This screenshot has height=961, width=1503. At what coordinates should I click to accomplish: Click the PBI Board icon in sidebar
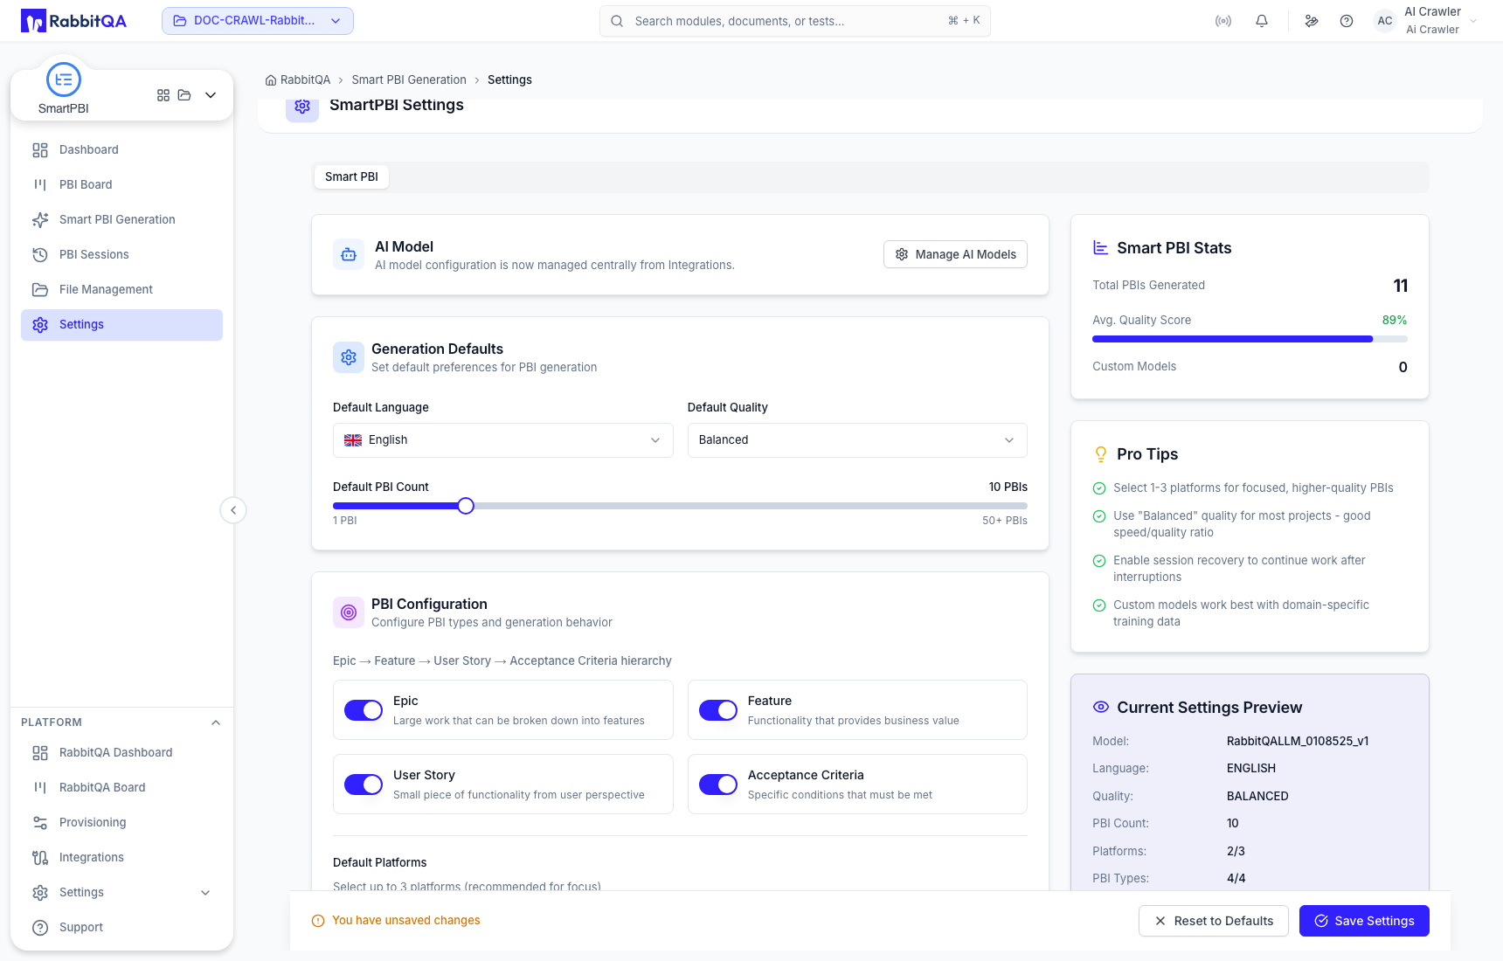pyautogui.click(x=40, y=185)
